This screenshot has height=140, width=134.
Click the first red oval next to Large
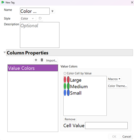pyautogui.click(x=65, y=80)
